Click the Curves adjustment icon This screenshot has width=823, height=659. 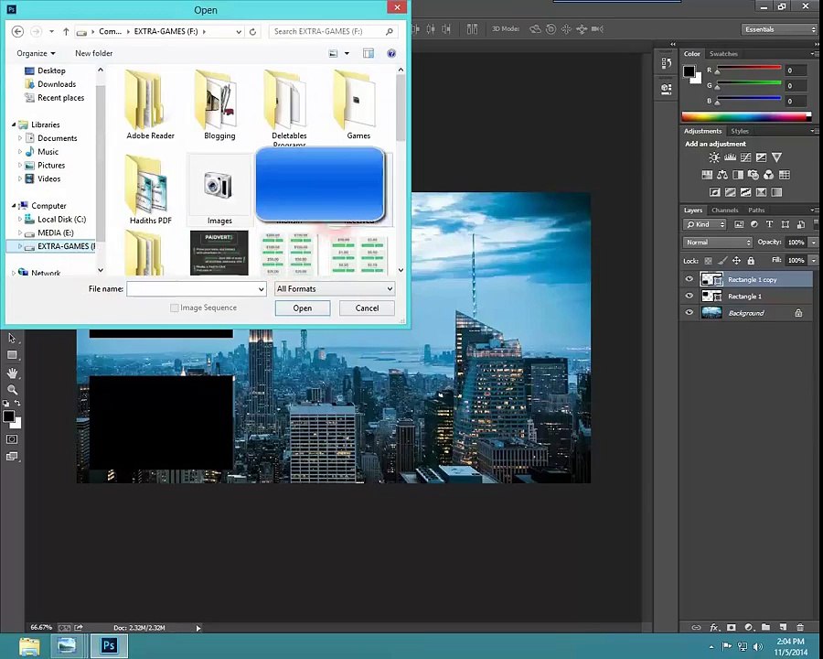[x=745, y=157]
